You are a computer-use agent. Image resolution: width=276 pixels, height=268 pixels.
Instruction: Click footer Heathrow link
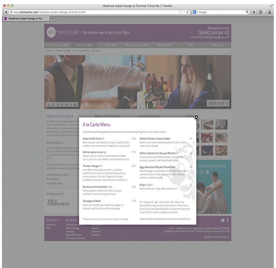click(96, 231)
